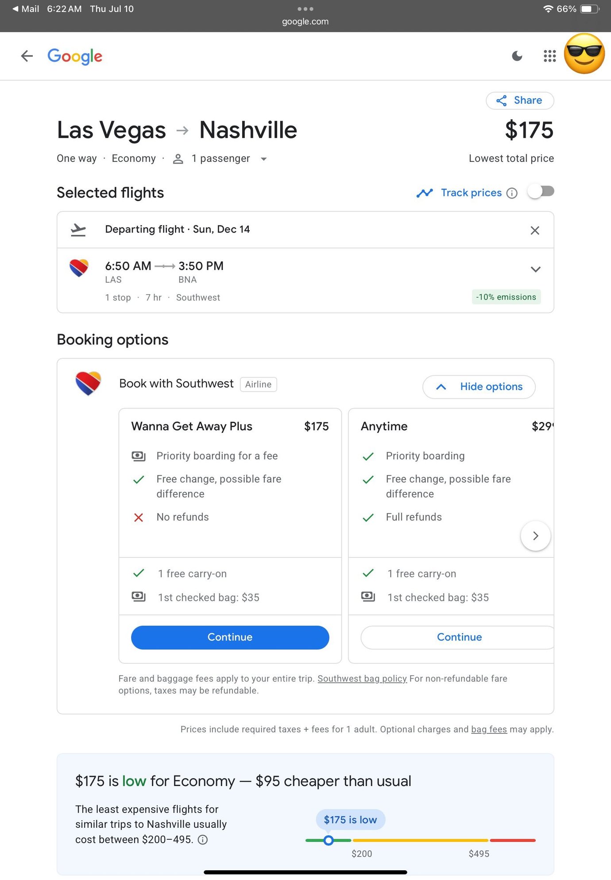Expand the Southwest flight details chevron
Viewport: 611px width, 880px height.
pyautogui.click(x=535, y=269)
